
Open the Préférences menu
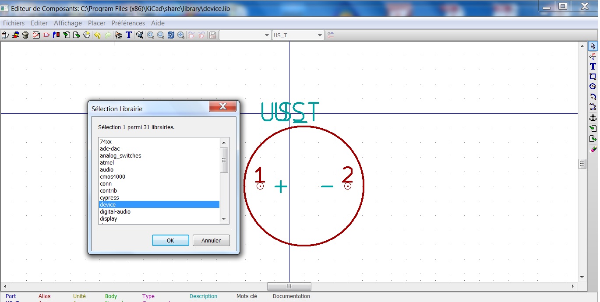point(128,23)
